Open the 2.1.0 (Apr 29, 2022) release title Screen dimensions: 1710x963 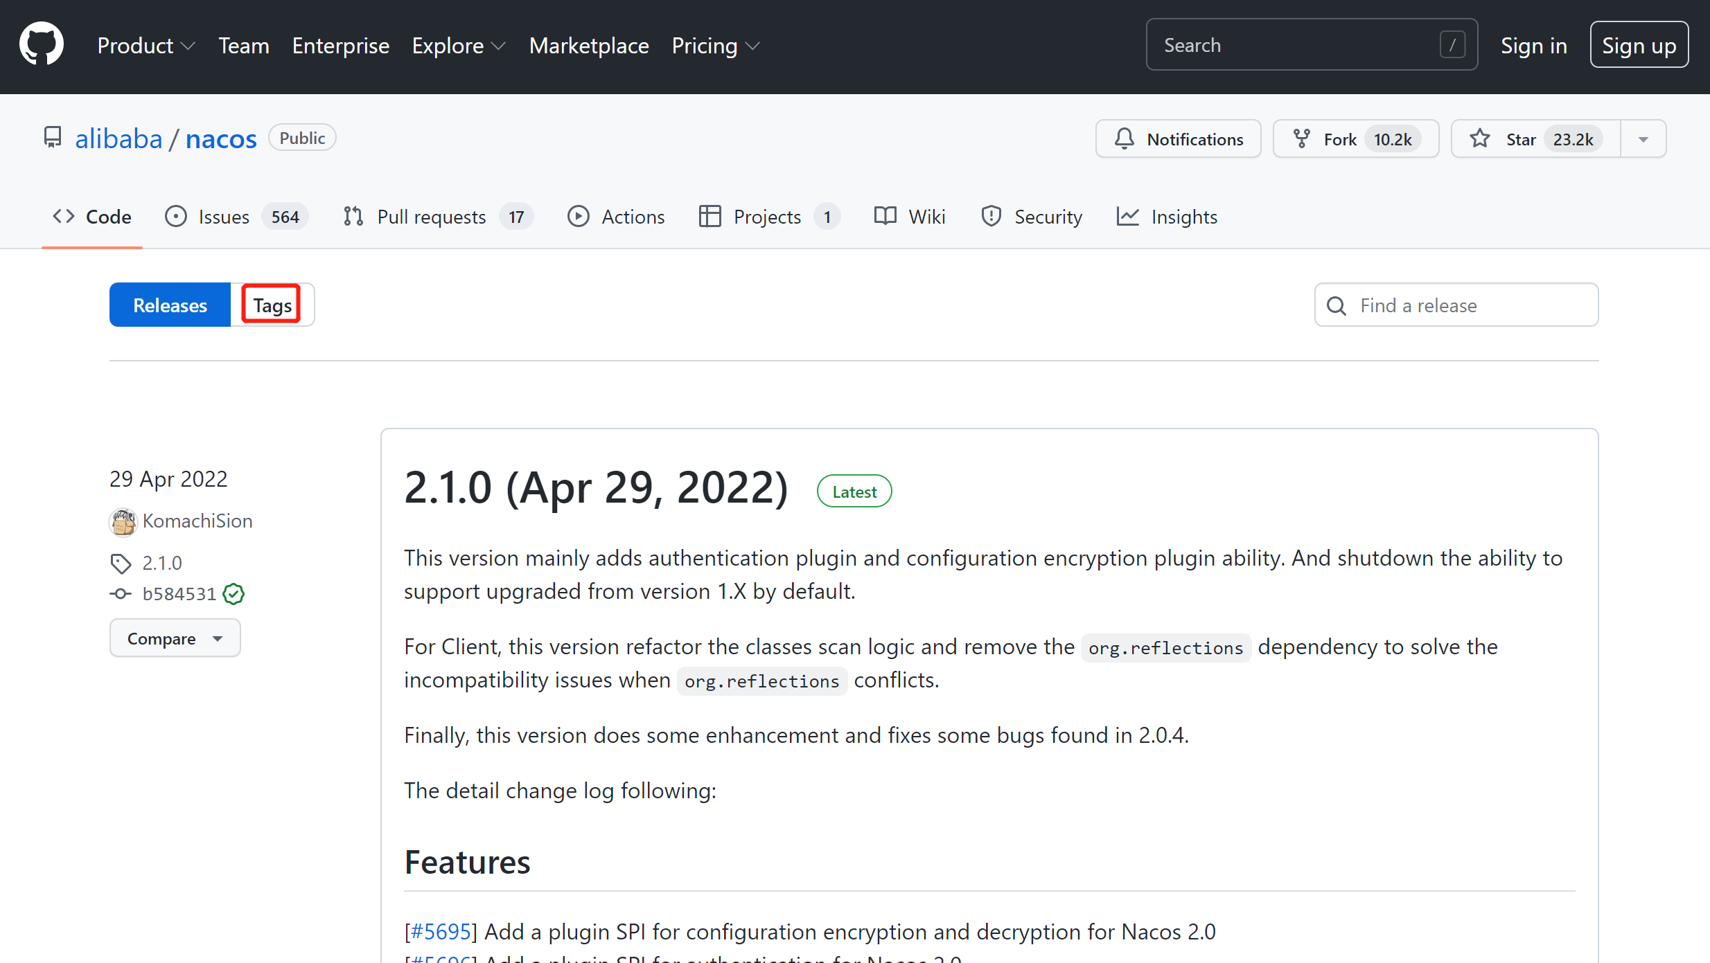coord(596,488)
